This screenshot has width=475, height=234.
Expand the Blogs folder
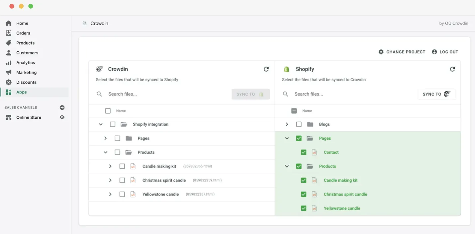point(287,124)
